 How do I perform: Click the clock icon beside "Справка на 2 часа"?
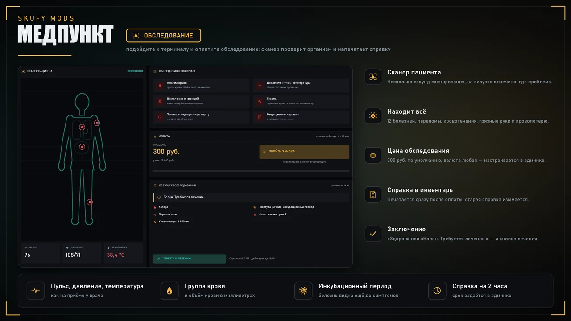[x=437, y=291]
